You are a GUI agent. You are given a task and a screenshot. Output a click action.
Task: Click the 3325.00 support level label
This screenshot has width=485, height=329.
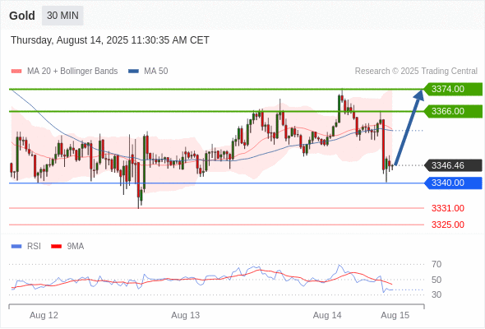click(448, 225)
